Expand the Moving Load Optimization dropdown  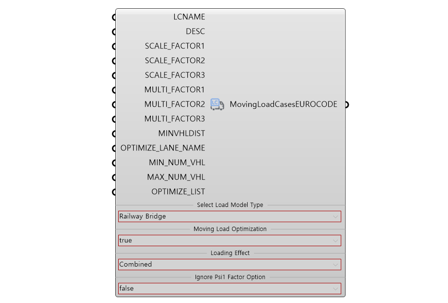pos(229,240)
